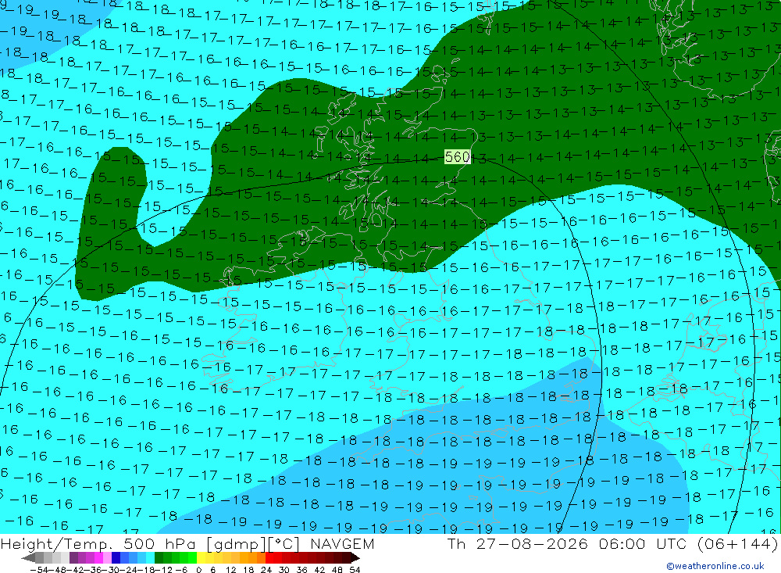Viewport: 781px width, 573px height.
Task: Click the Th 27-08-2026 date text
Action: click(518, 543)
